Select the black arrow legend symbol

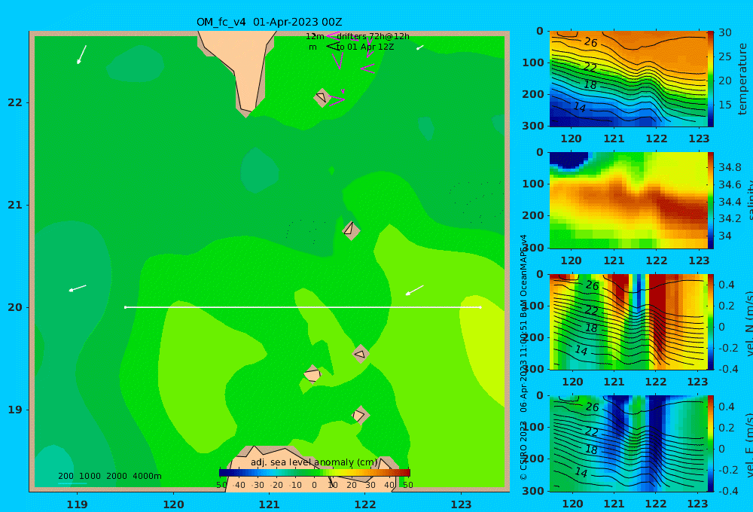point(332,47)
